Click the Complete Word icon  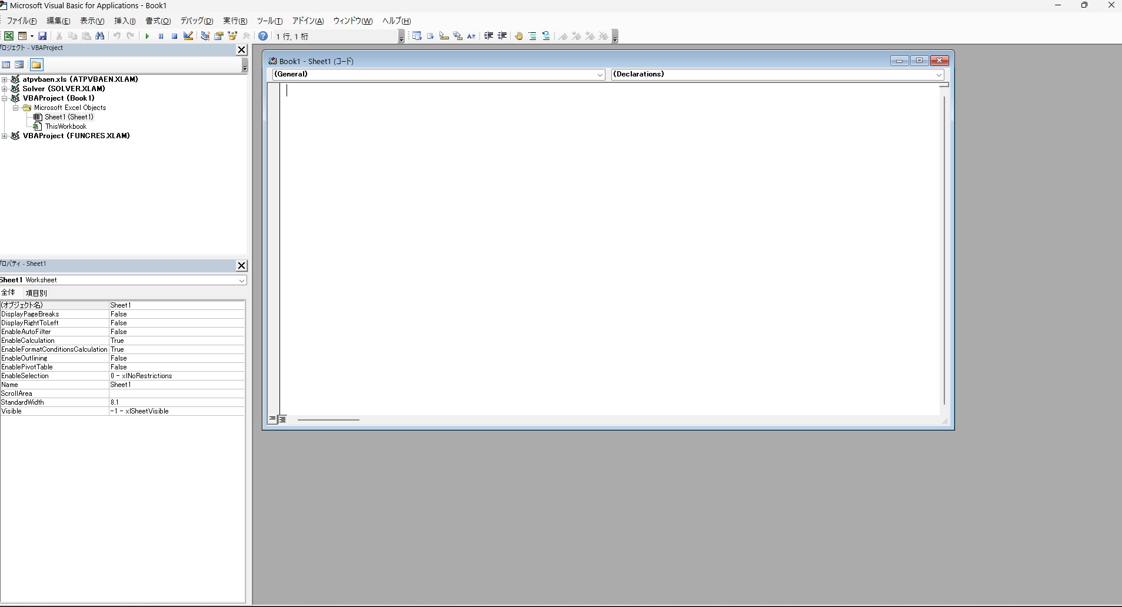[x=471, y=36]
